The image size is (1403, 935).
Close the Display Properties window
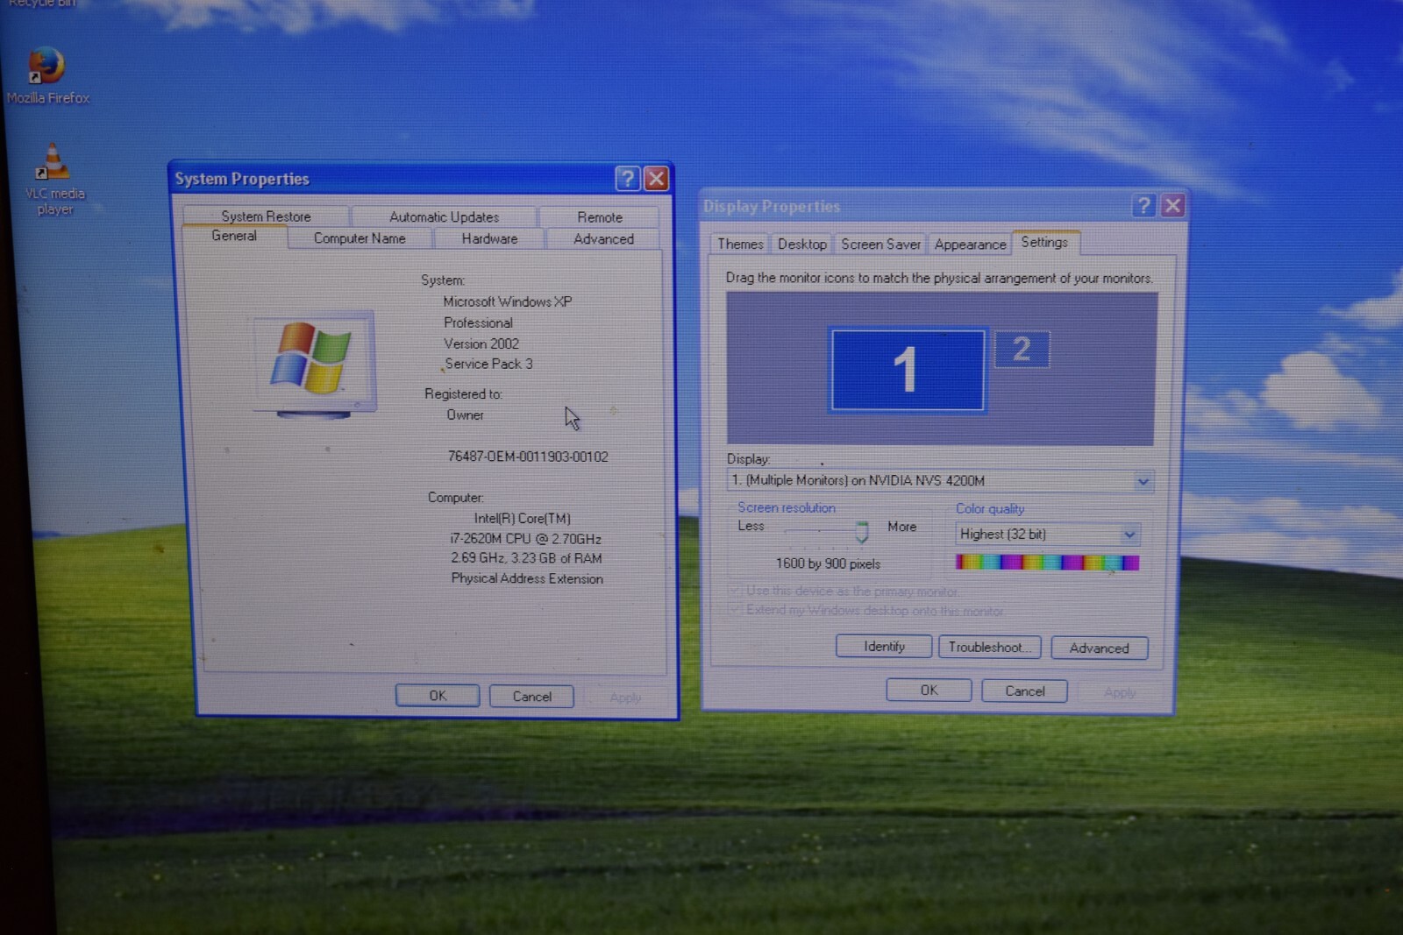(1172, 206)
